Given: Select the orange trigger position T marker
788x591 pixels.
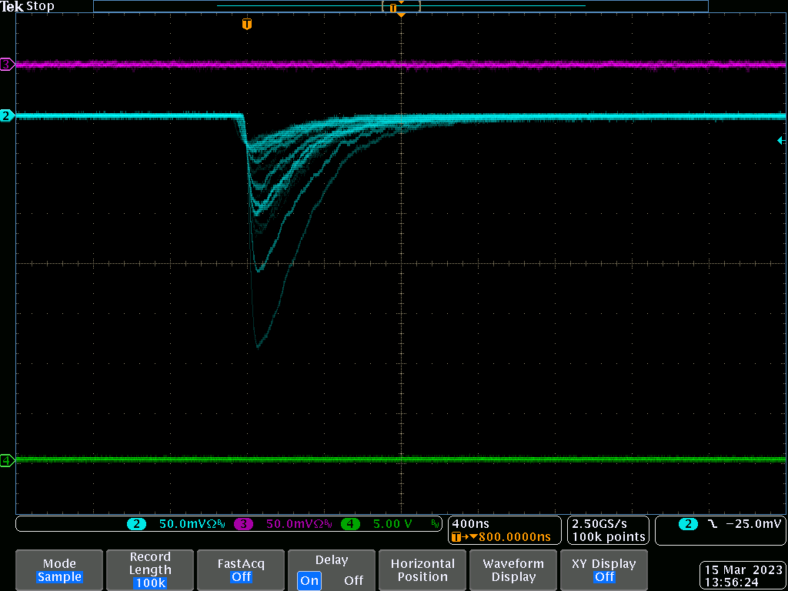Looking at the screenshot, I should click(x=246, y=24).
